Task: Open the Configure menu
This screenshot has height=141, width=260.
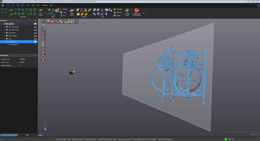Action: click(x=45, y=5)
